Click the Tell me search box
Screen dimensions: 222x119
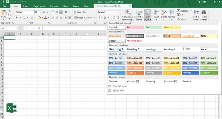pos(113,6)
